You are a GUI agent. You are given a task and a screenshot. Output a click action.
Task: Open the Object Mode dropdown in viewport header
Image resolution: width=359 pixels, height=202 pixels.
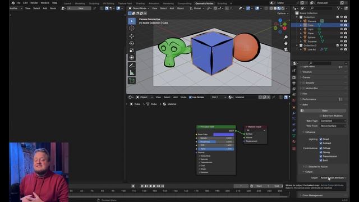[139, 8]
